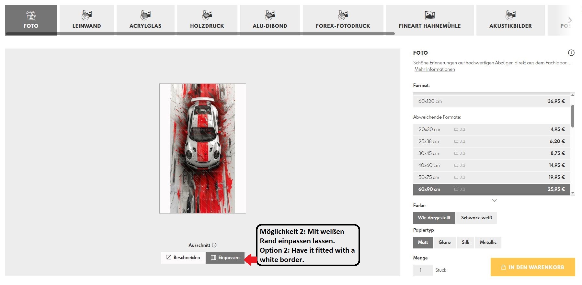The image size is (582, 285).
Task: Select the 20x30 cm format
Action: [492, 129]
